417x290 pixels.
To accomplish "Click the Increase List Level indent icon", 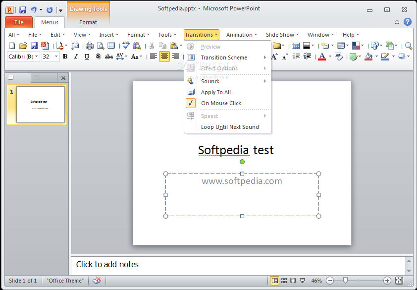I will click(x=307, y=57).
